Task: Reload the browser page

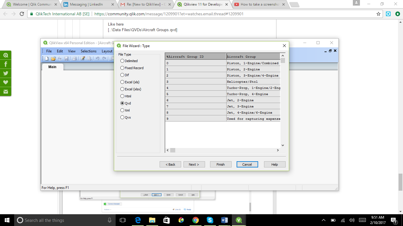Action: 22,14
